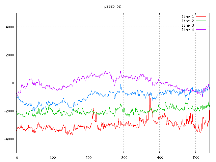The image size is (216, 162).
Task: Click the x-axis label 200
Action: (88, 158)
